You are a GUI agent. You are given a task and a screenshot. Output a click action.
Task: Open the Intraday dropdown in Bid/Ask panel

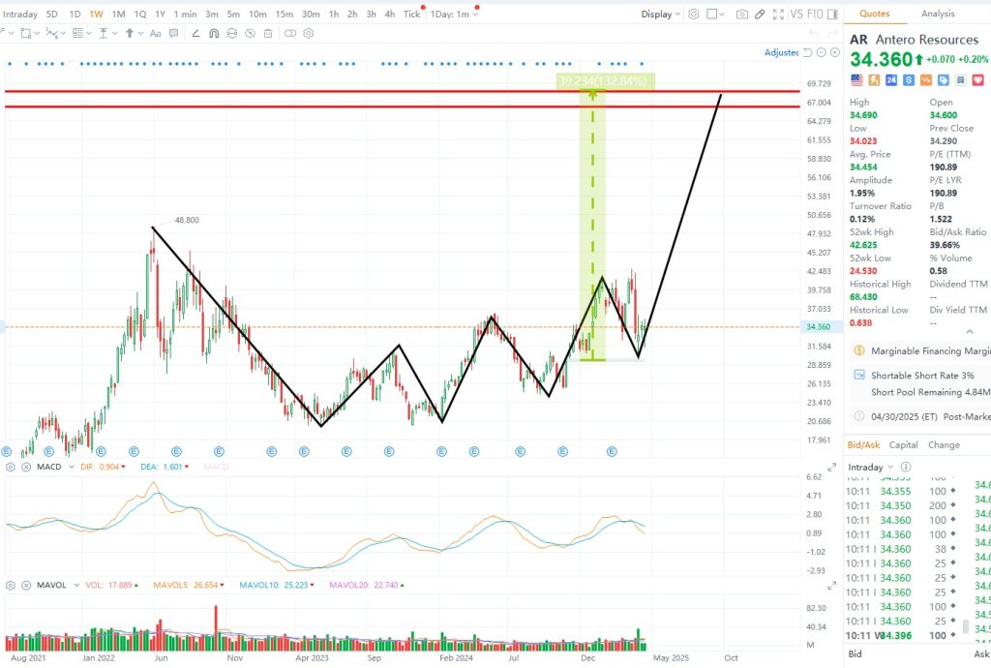[x=869, y=468]
